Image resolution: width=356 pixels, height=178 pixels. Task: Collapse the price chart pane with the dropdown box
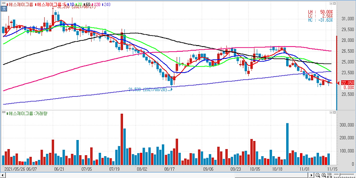tap(331, 3)
